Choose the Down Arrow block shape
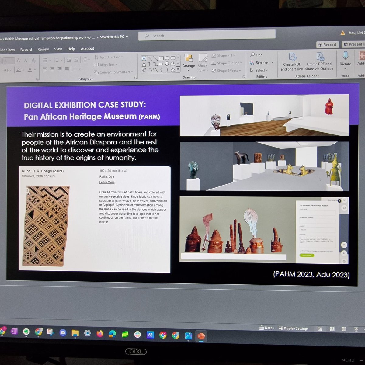 (x=167, y=64)
